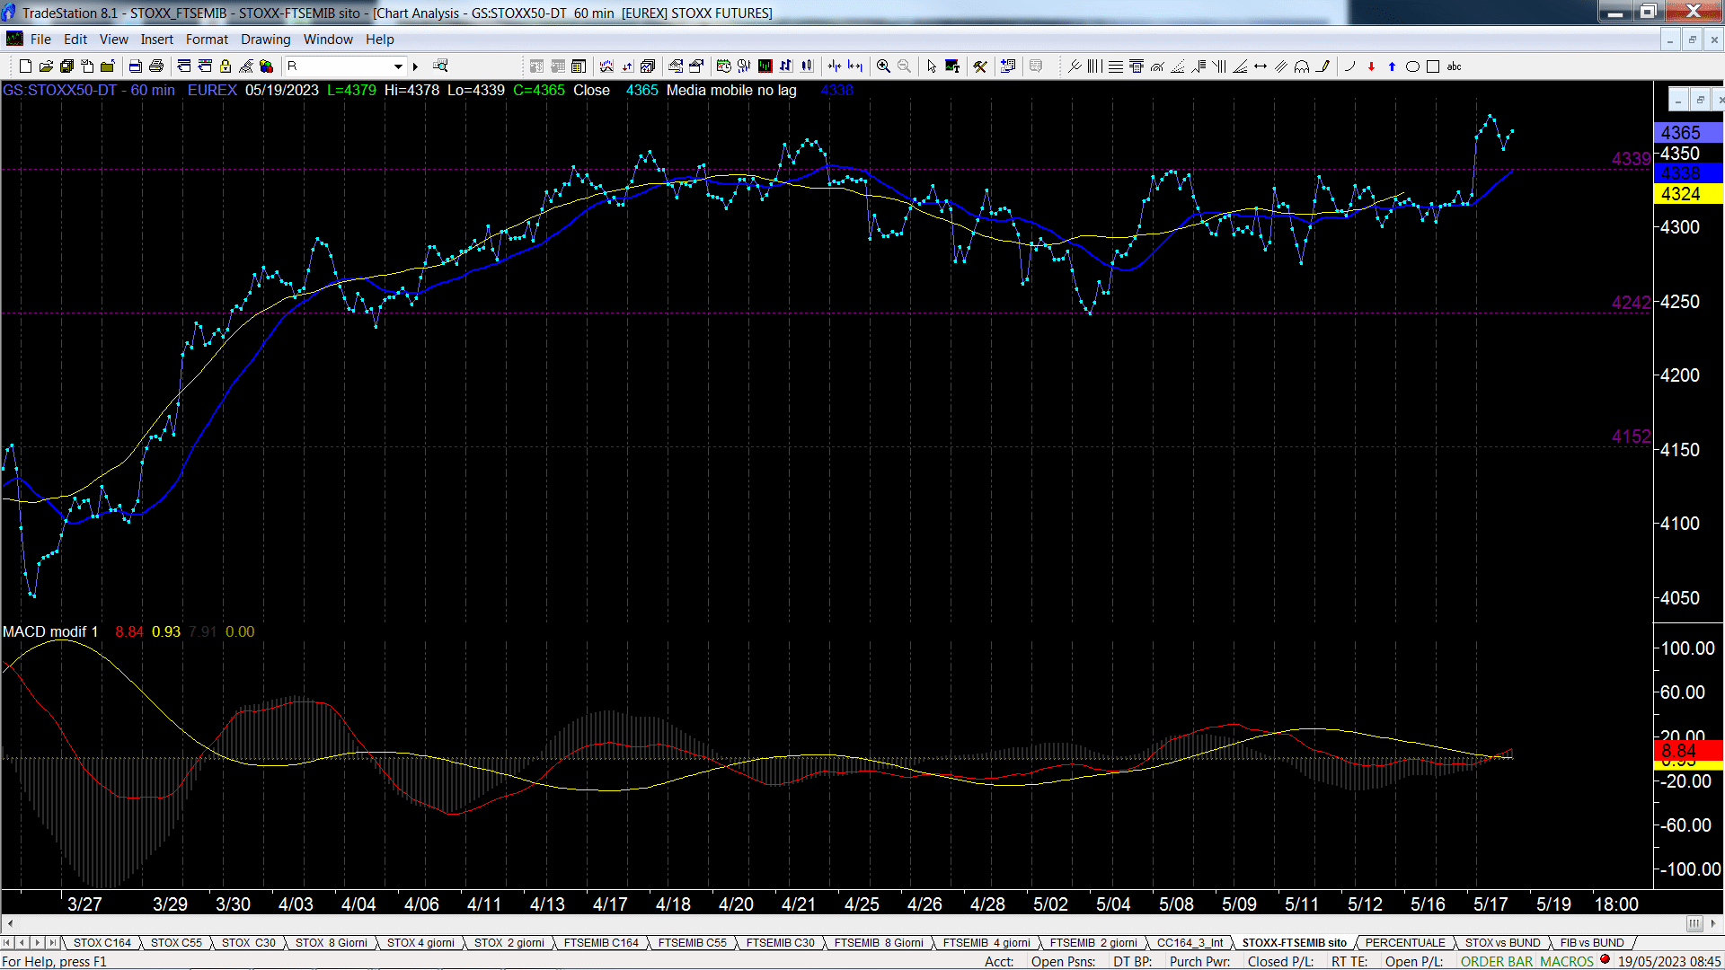Select the rectangle drawing tool
The image size is (1725, 970).
click(x=1433, y=66)
